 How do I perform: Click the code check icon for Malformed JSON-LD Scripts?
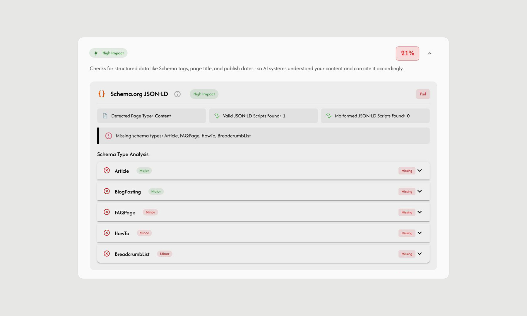329,116
